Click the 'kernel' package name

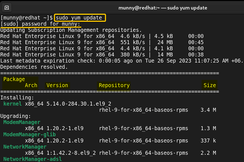point(13,104)
